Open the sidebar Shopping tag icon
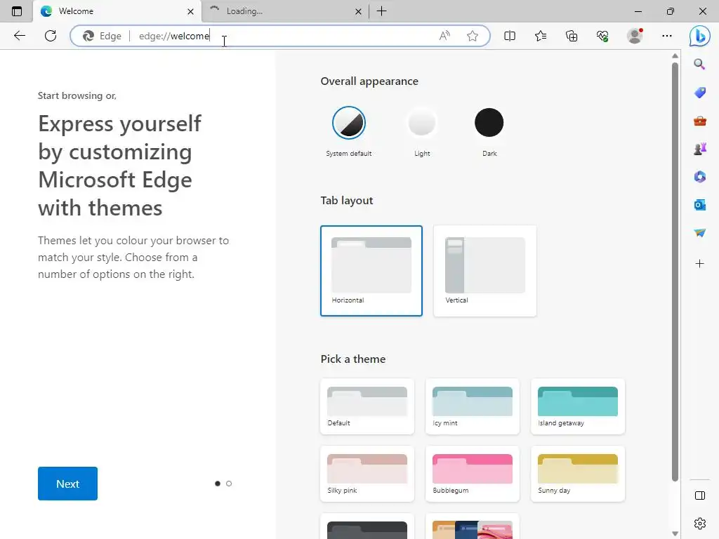Image resolution: width=719 pixels, height=539 pixels. [x=700, y=93]
